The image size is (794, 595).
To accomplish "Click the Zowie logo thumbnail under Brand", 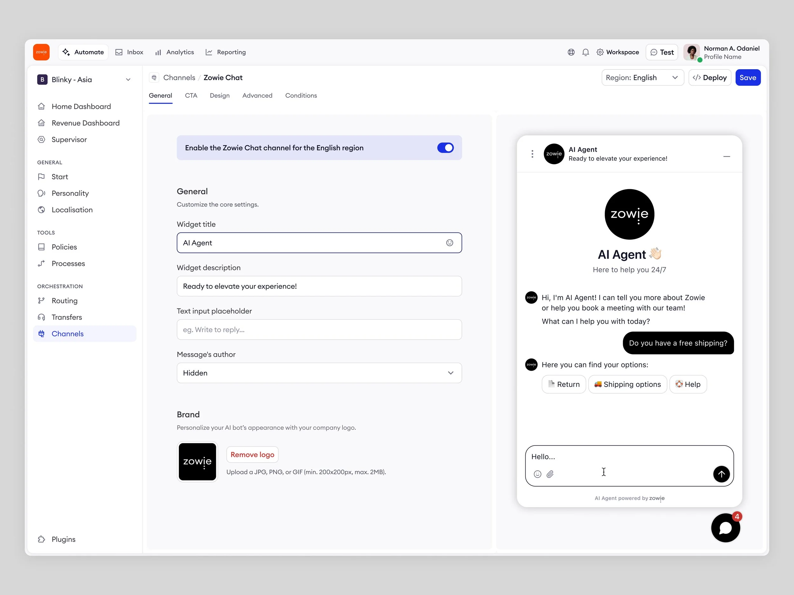I will click(198, 462).
